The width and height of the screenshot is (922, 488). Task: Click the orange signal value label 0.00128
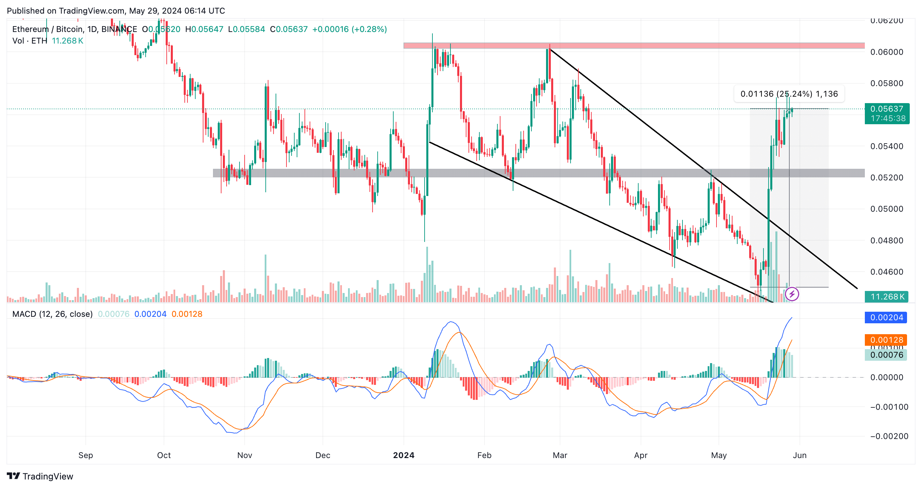click(886, 340)
